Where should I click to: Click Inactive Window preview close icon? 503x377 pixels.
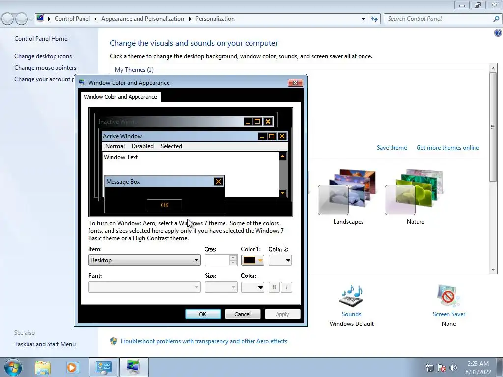tap(268, 122)
